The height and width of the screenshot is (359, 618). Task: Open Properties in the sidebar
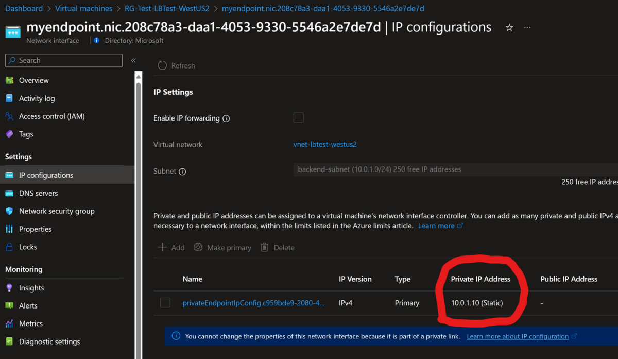(x=36, y=229)
